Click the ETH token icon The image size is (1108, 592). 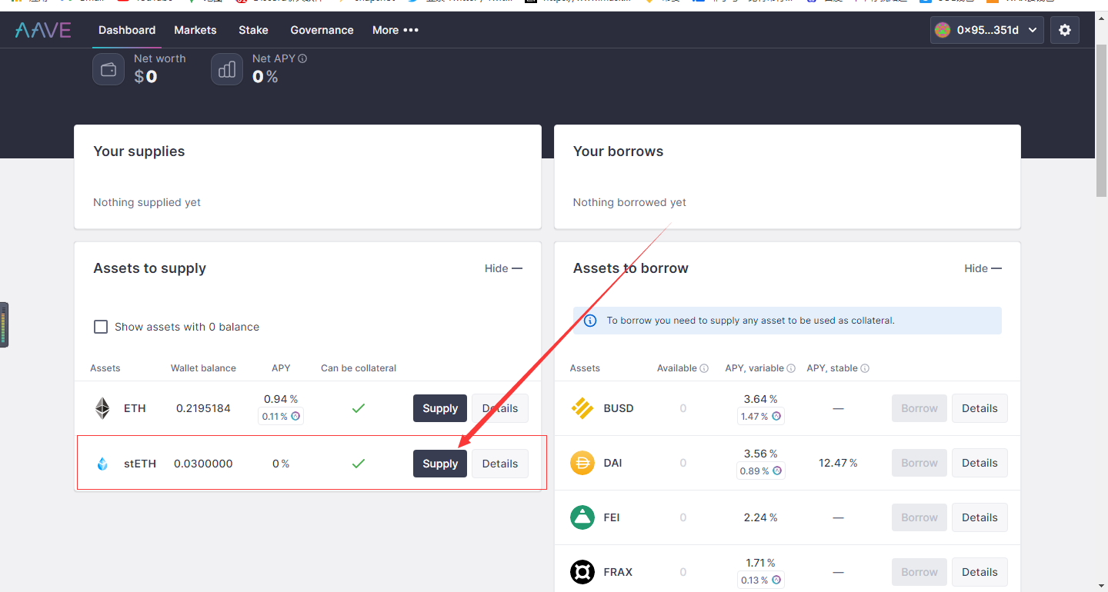102,408
